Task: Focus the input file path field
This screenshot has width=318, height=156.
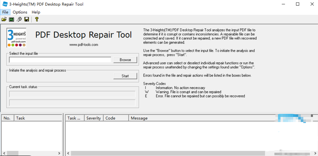Action: pos(60,60)
